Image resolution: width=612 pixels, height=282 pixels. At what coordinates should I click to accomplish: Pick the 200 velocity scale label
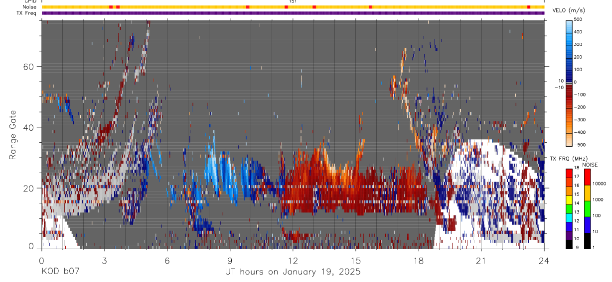[579, 57]
